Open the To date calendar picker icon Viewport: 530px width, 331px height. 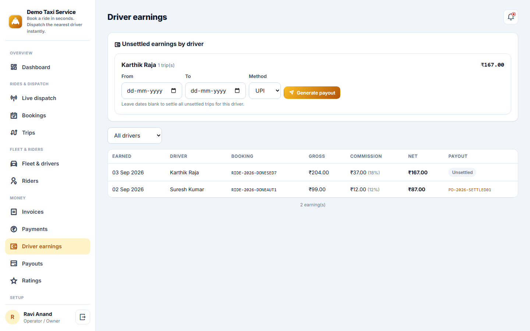point(237,90)
